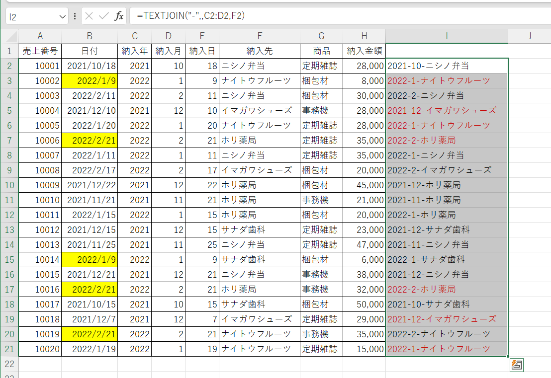Click header cell 納入月
This screenshot has width=551, height=378.
(168, 51)
